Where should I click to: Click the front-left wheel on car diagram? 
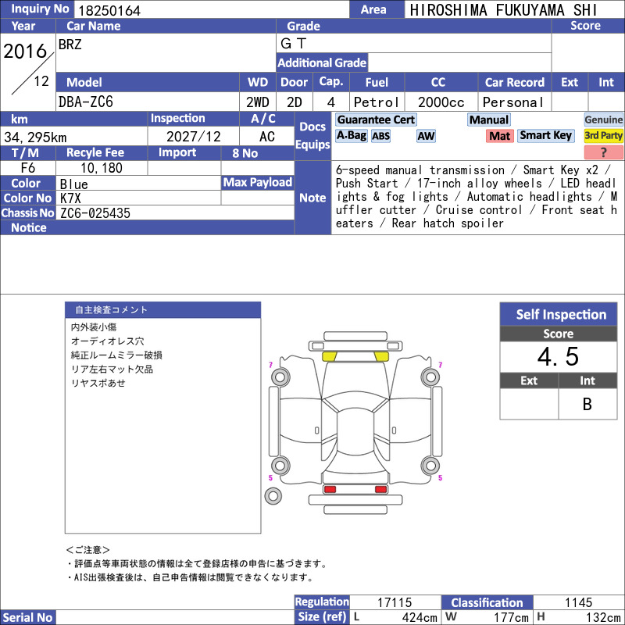pyautogui.click(x=280, y=377)
